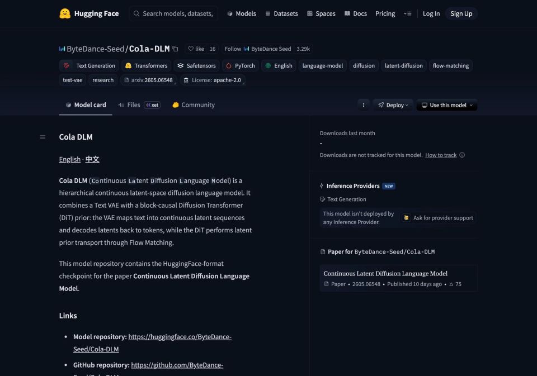Open the Deploy dropdown
Image resolution: width=537 pixels, height=376 pixels.
pyautogui.click(x=393, y=105)
